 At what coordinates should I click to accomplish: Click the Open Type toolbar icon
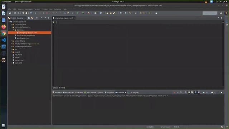pyautogui.click(x=107, y=13)
